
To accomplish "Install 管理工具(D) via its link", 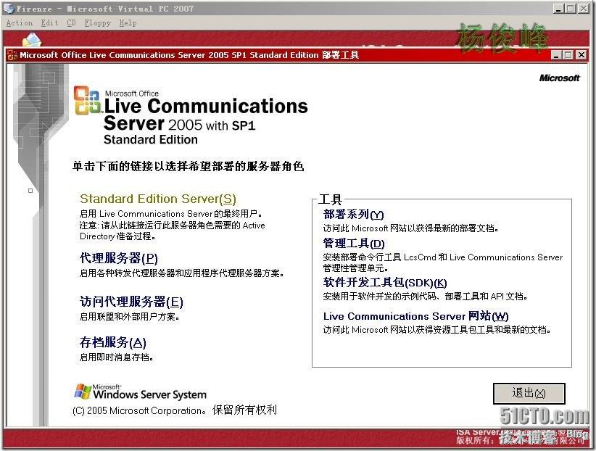I will [354, 244].
